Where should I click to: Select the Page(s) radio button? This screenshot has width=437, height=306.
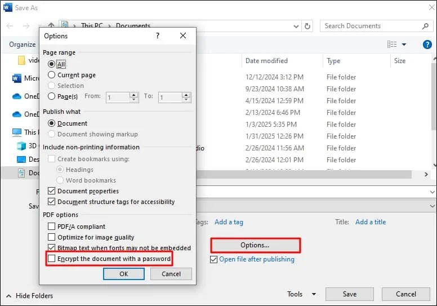point(51,96)
